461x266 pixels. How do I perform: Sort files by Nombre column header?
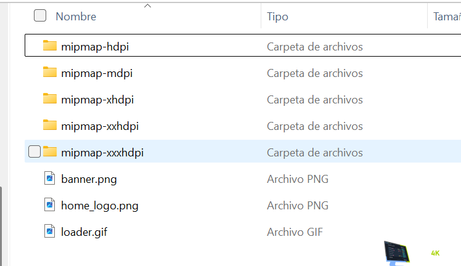[x=76, y=17]
